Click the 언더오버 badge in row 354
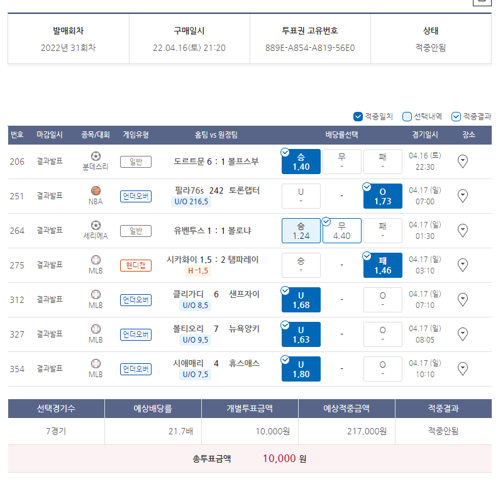This screenshot has width=498, height=484. click(x=136, y=370)
